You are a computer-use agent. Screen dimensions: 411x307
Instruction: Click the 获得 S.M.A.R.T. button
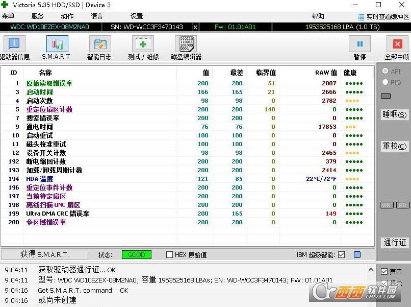point(45,254)
